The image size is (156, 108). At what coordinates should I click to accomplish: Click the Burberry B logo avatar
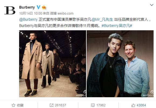click(x=10, y=10)
